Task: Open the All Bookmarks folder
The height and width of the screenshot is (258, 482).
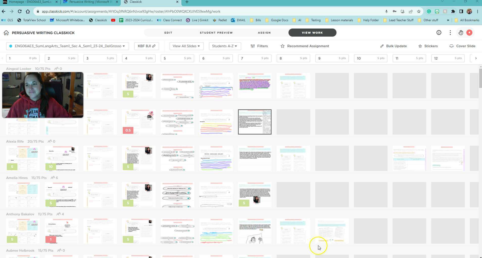Action: click(467, 20)
